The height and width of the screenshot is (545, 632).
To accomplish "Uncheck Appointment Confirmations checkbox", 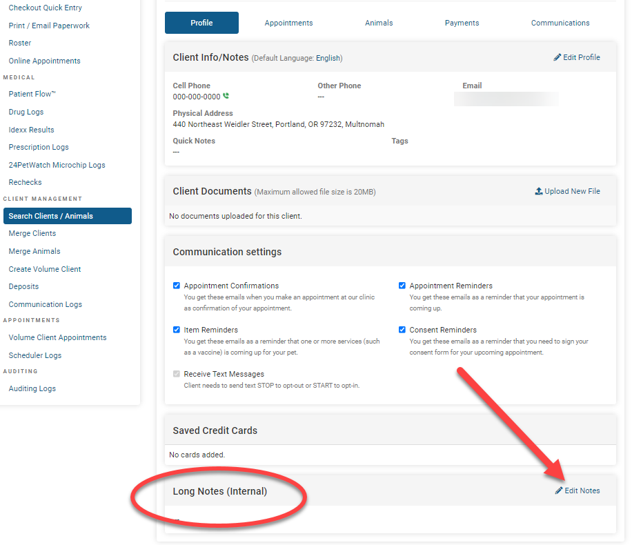I will pyautogui.click(x=177, y=286).
